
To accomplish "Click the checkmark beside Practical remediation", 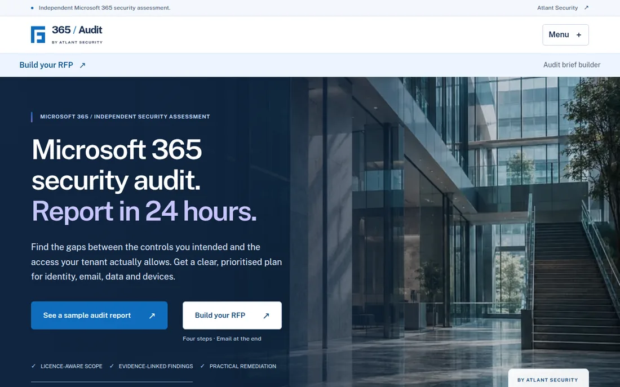I will click(202, 366).
